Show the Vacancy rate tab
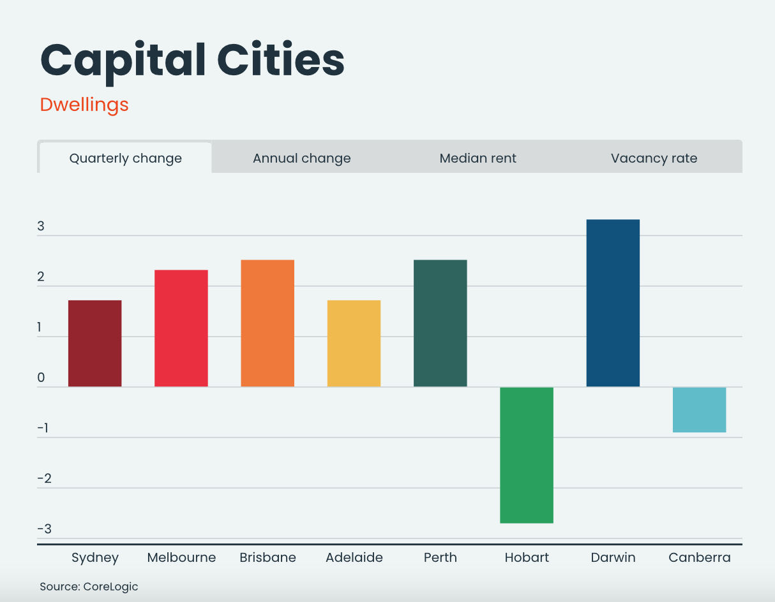This screenshot has height=602, width=775. [654, 159]
